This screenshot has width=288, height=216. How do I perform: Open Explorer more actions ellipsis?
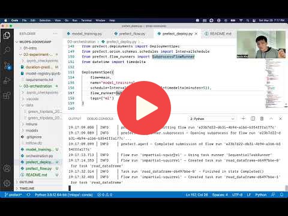pos(55,34)
